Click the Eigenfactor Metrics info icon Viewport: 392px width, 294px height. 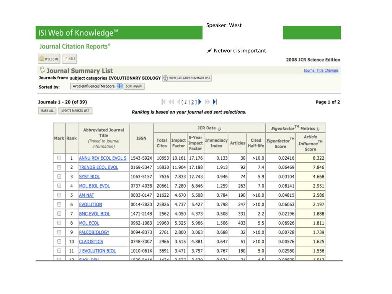317,129
